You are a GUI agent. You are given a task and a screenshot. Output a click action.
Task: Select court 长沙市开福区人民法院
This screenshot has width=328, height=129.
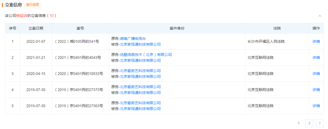point(266,41)
